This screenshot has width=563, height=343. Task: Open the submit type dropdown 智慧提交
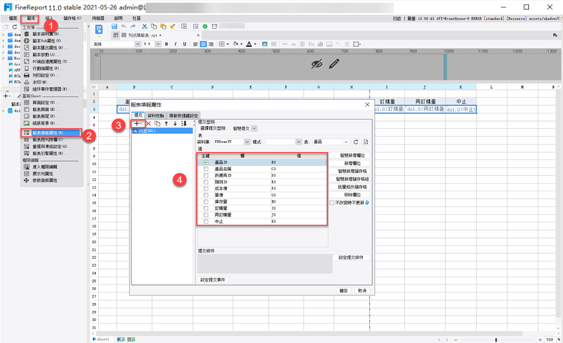[254, 129]
